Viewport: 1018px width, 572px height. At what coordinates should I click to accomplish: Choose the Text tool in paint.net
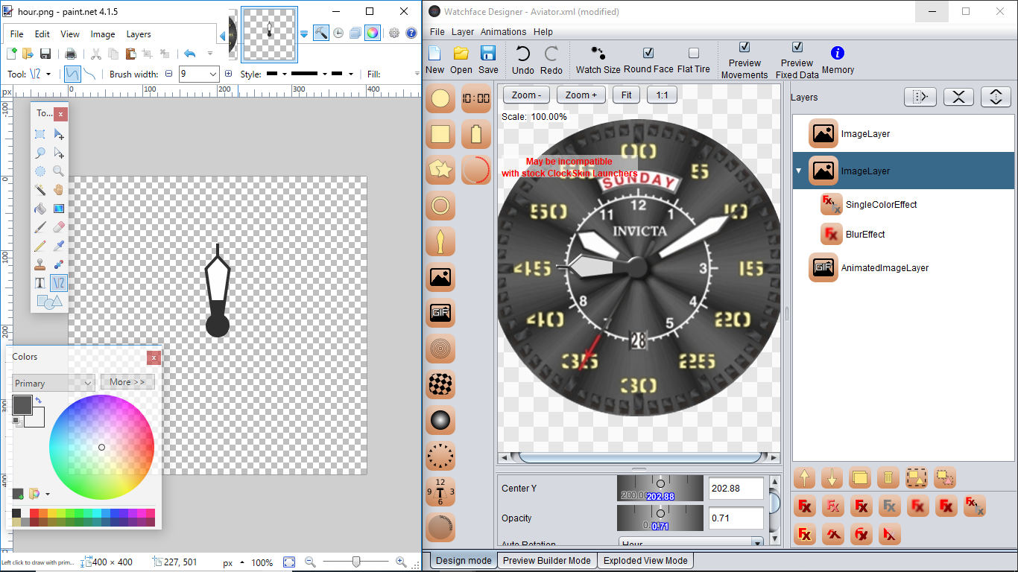(40, 283)
